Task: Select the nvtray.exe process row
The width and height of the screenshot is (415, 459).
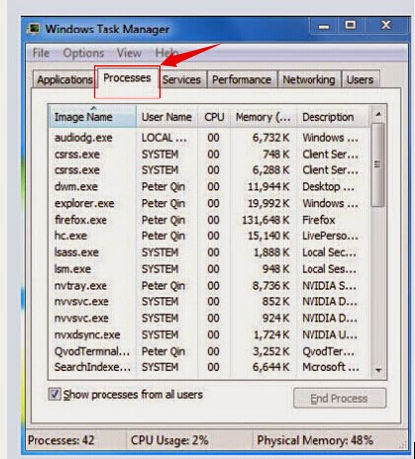Action: 209,286
